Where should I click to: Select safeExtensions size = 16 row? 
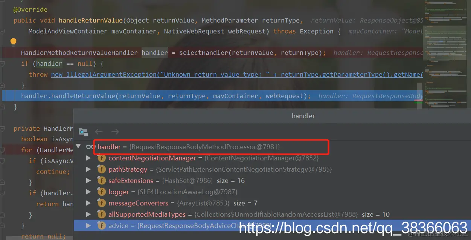[x=272, y=181]
